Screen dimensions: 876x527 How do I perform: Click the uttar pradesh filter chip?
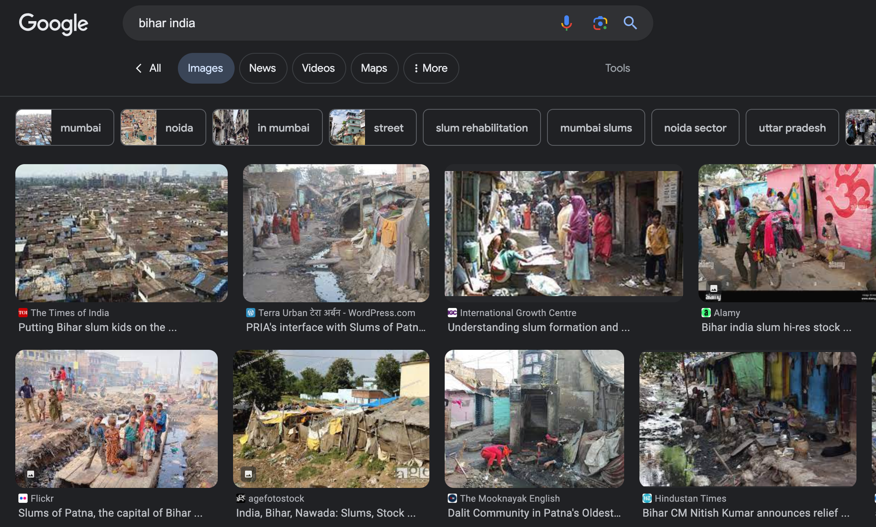tap(792, 127)
